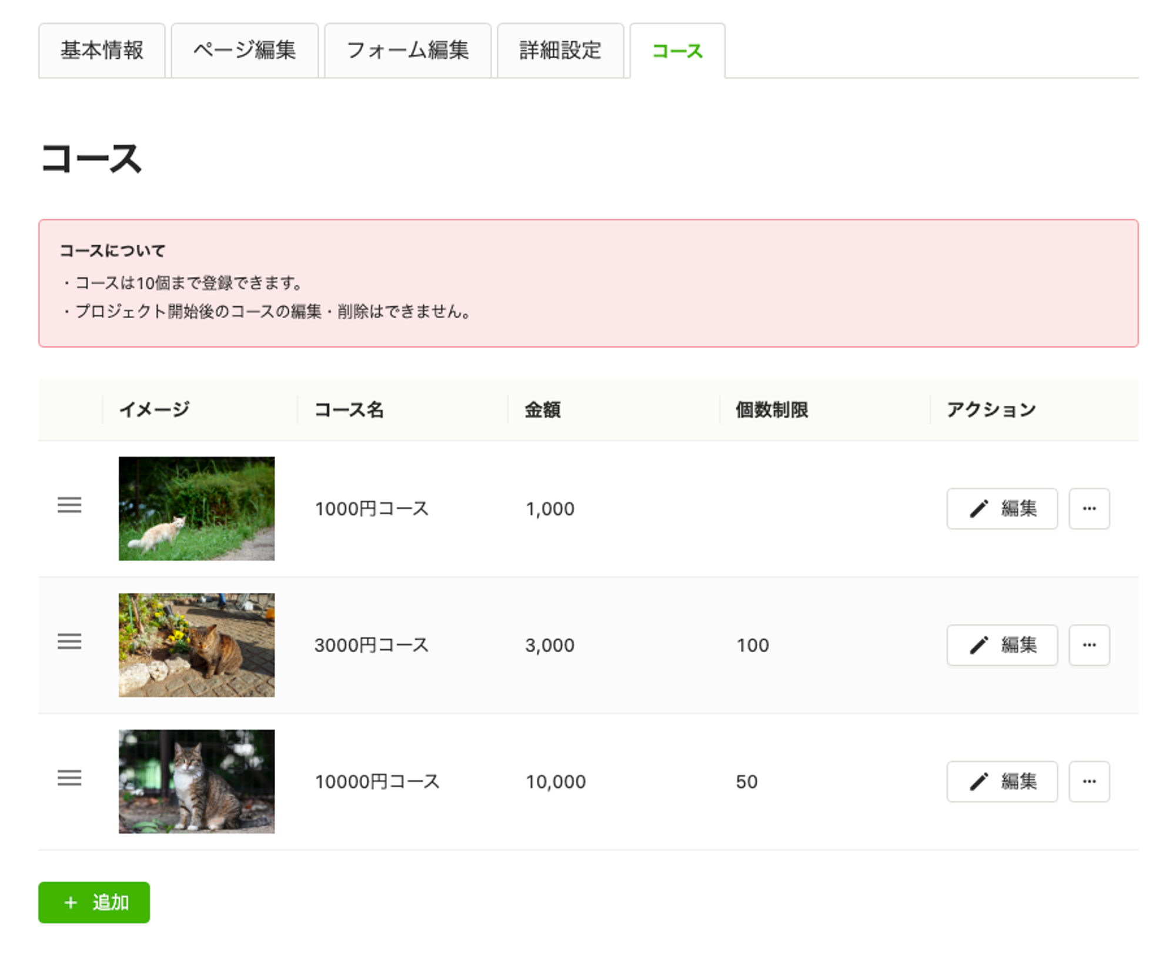The image size is (1176, 955).
Task: Click drag handle icon for 3000円コース row
Action: [x=69, y=642]
